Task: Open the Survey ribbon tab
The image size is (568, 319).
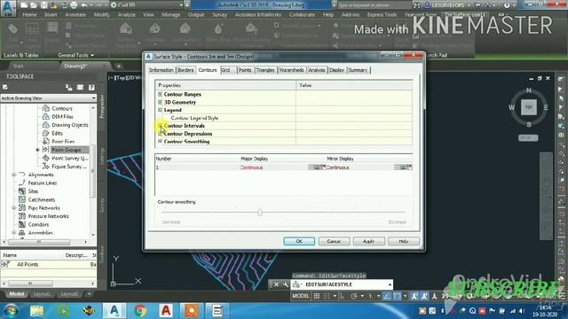Action: pos(219,15)
